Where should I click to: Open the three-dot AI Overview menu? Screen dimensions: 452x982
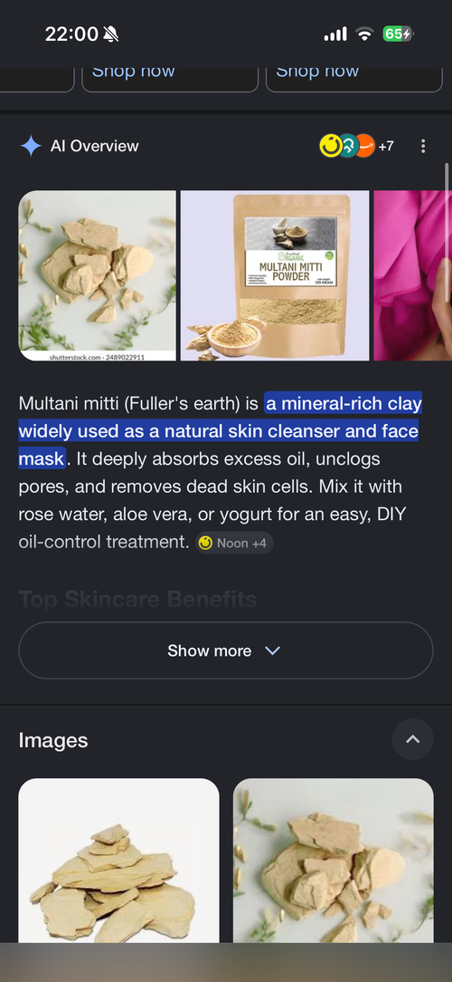click(423, 146)
